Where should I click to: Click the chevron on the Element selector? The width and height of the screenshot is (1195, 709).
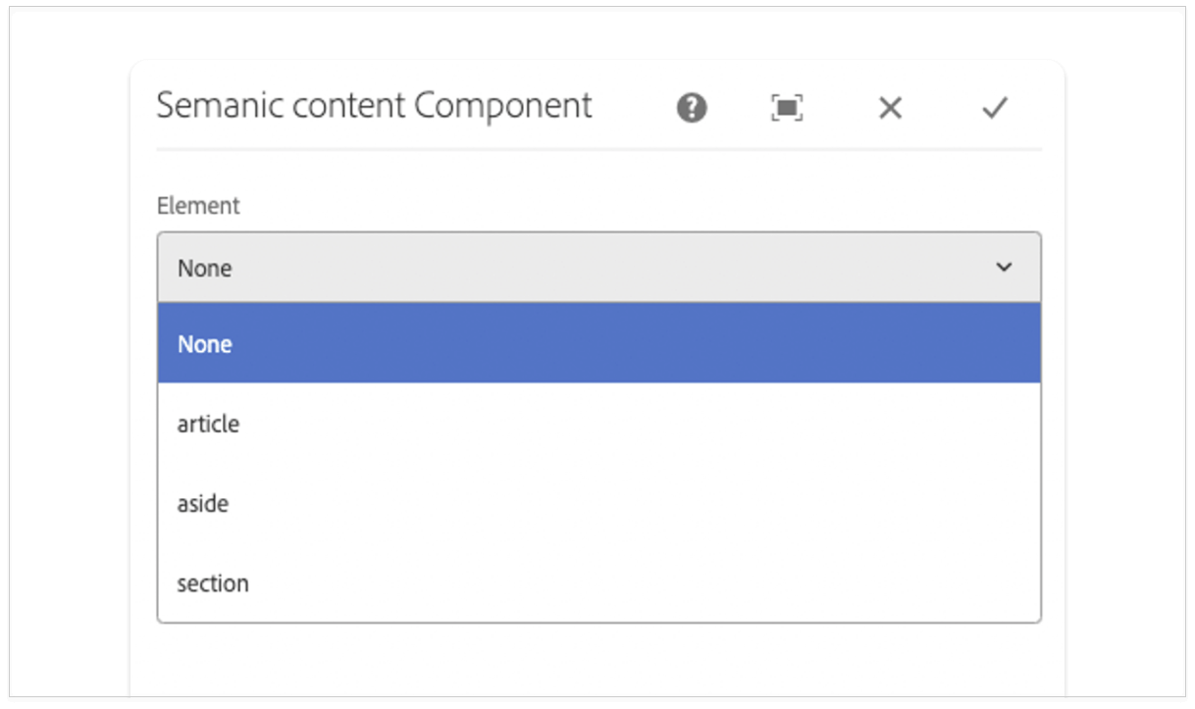click(x=1003, y=267)
